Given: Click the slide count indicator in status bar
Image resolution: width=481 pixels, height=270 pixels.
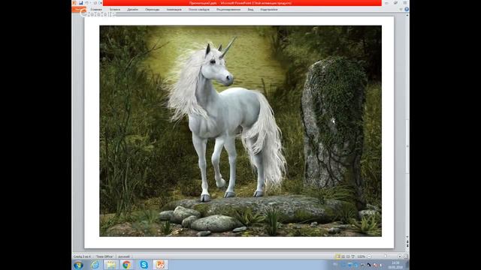Looking at the screenshot, I should [x=82, y=256].
